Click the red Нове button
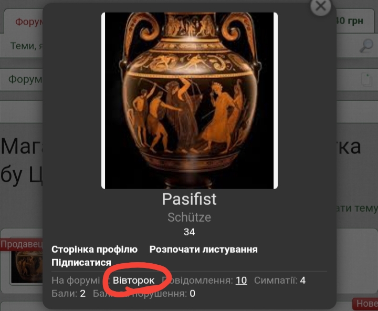Screen dimensions: 378x311 365,304
